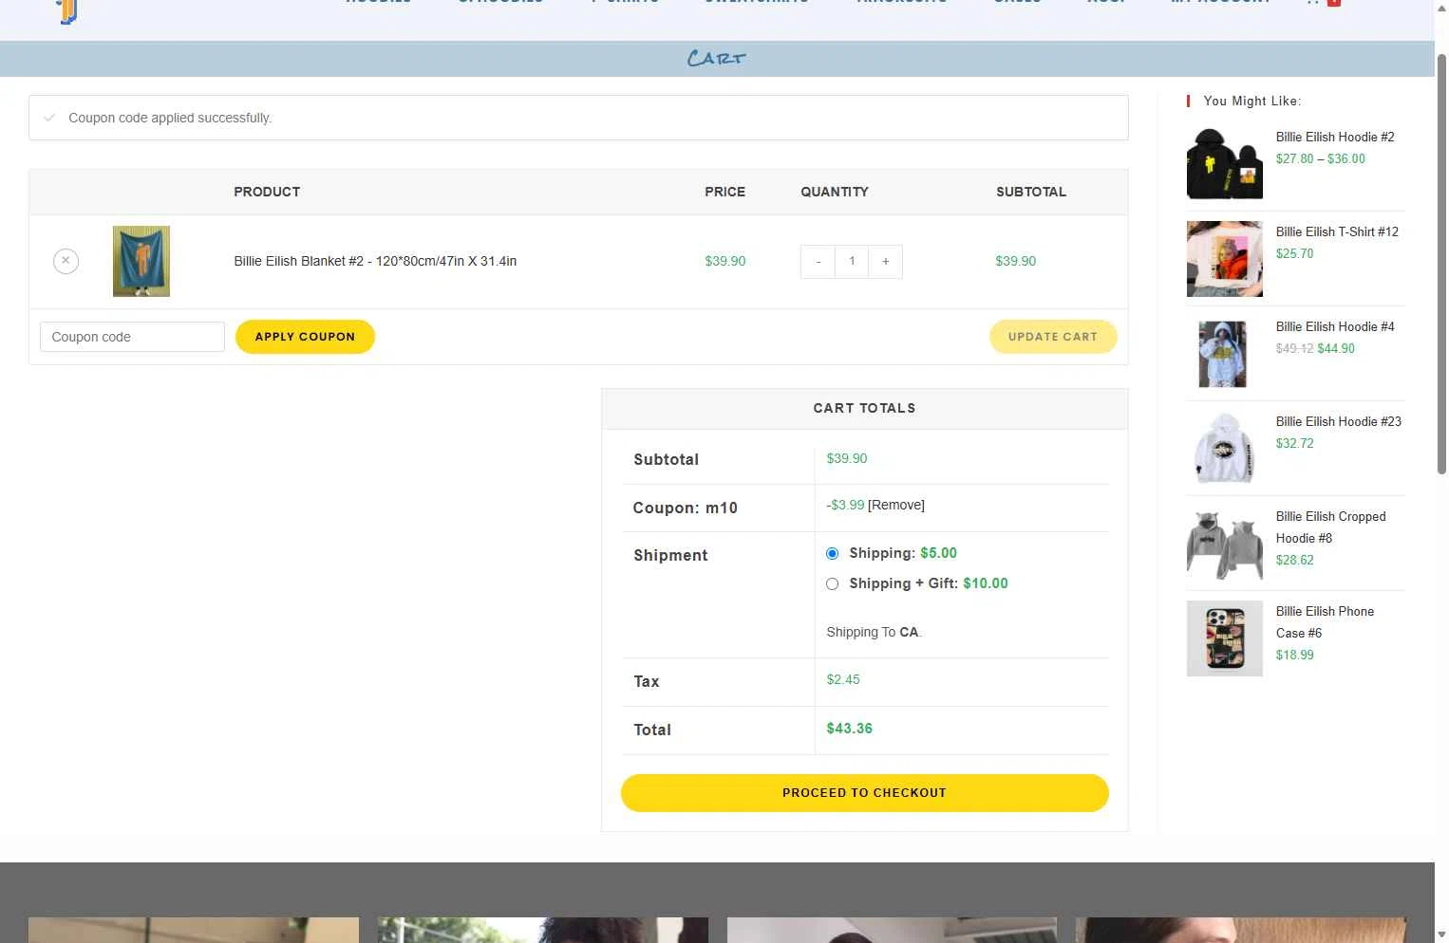Click the $18.99 Phone Case #6 price
The image size is (1449, 943).
[1295, 655]
